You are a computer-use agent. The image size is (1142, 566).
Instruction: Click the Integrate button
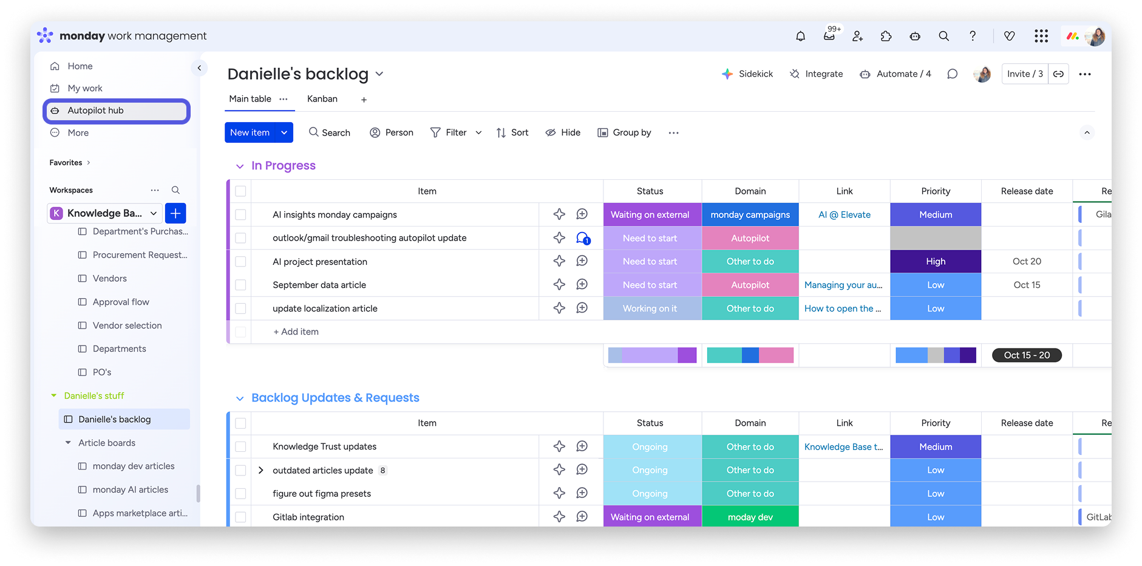(816, 74)
